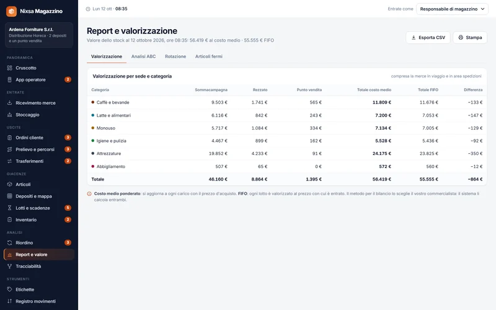Click the info icon next to Costo medio ponderato
Viewport: 496px width, 310px height.
(x=89, y=193)
